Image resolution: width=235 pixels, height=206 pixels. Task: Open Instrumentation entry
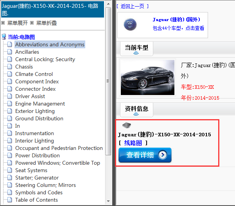34,133
